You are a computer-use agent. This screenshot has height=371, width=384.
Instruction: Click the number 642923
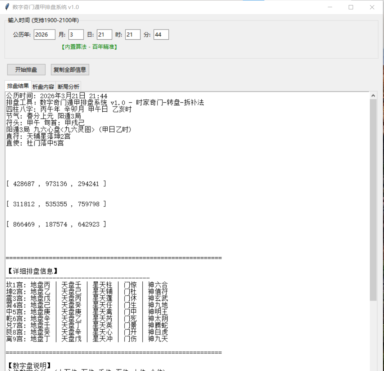pyautogui.click(x=88, y=224)
